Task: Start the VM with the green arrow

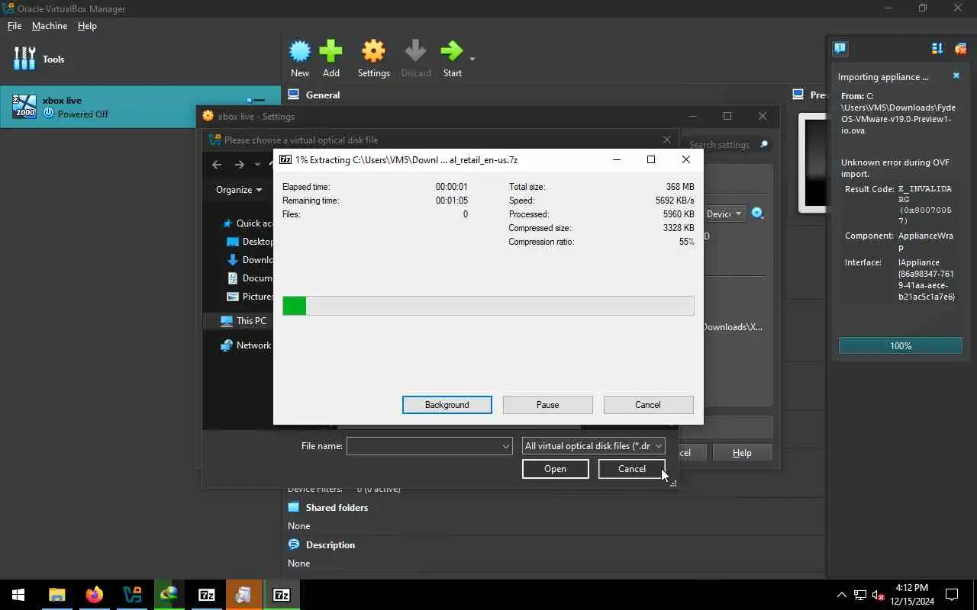Action: [x=452, y=59]
